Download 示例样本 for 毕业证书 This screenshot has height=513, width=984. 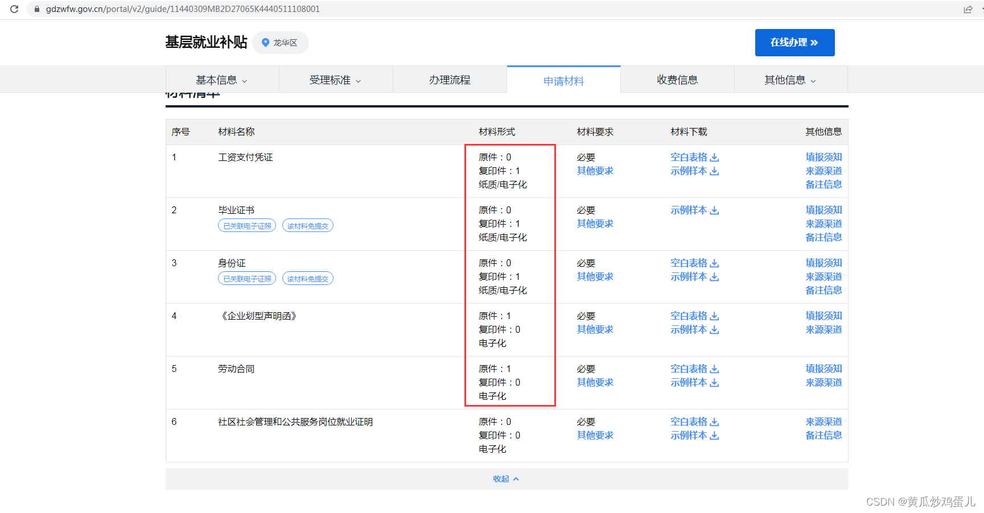[x=694, y=210]
